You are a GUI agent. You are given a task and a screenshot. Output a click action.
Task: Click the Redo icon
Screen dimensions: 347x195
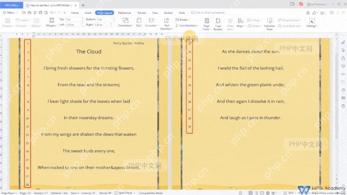[x=59, y=13]
